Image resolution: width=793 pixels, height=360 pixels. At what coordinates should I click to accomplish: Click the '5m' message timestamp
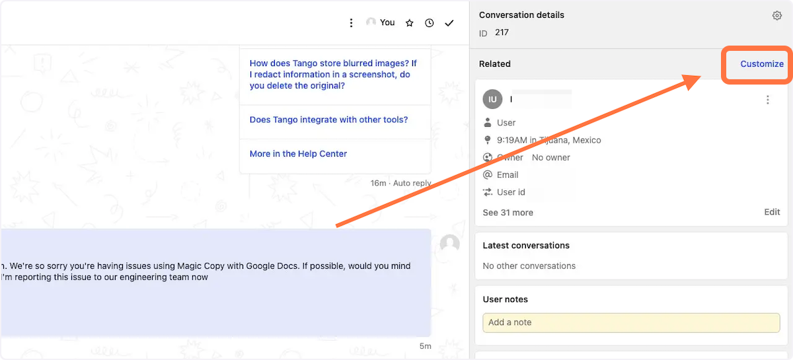click(x=425, y=346)
